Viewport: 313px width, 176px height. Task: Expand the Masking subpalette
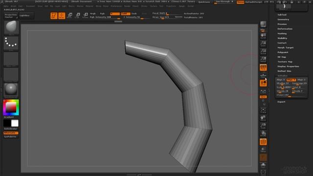282,34
